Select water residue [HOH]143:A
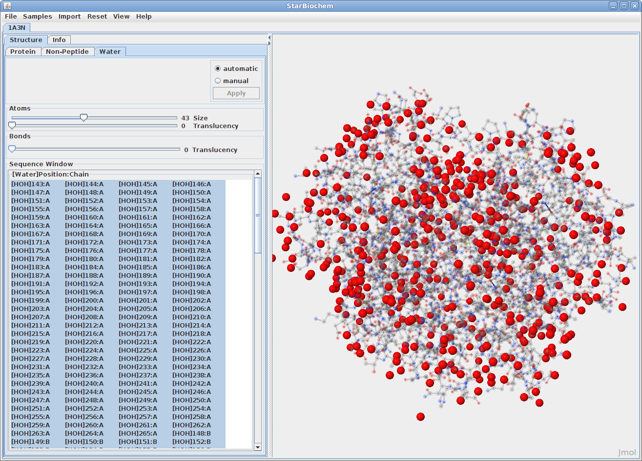This screenshot has height=461, width=642. click(x=31, y=184)
